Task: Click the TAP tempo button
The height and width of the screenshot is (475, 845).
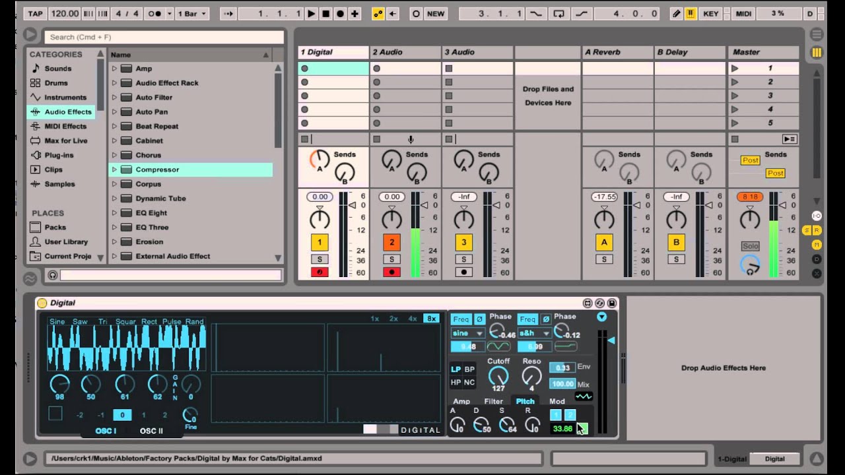Action: [x=35, y=13]
